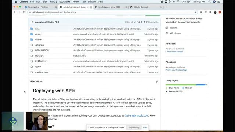Go back to the previous page
This screenshot has width=235, height=132.
(15, 12)
